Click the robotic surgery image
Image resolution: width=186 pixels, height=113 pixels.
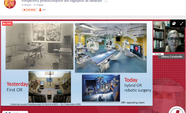[101, 88]
